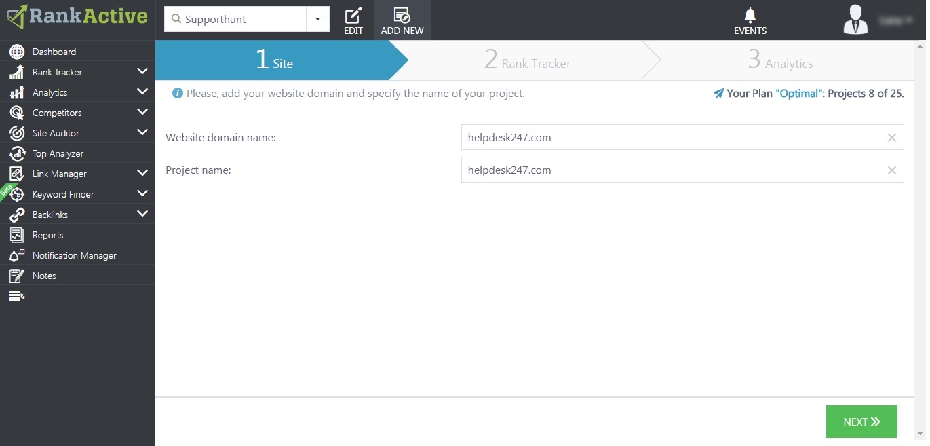Expand the Rank Tracker submenu chevron
This screenshot has height=446, width=930.
click(142, 71)
